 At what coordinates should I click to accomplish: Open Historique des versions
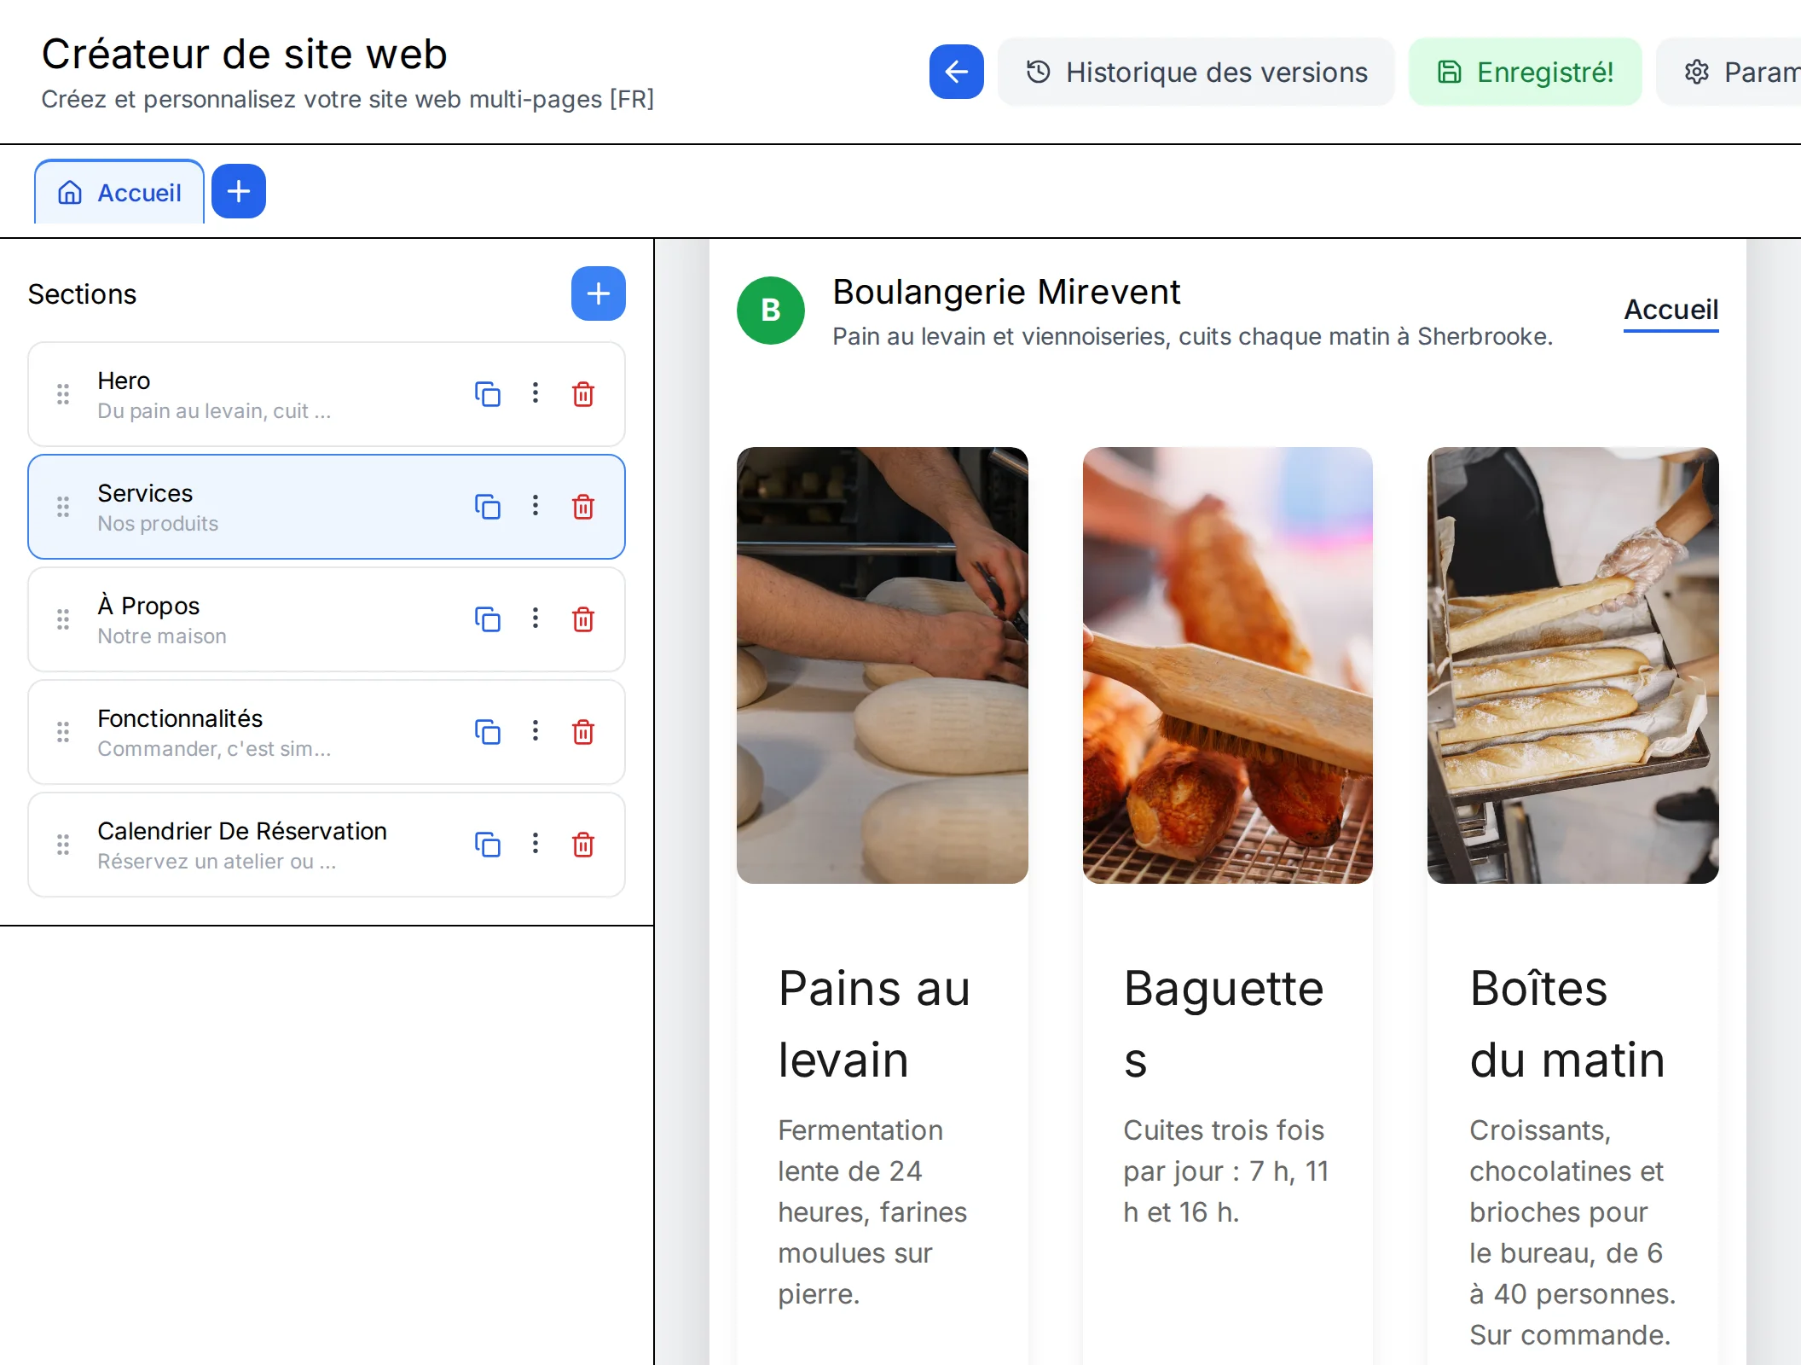[x=1196, y=72]
